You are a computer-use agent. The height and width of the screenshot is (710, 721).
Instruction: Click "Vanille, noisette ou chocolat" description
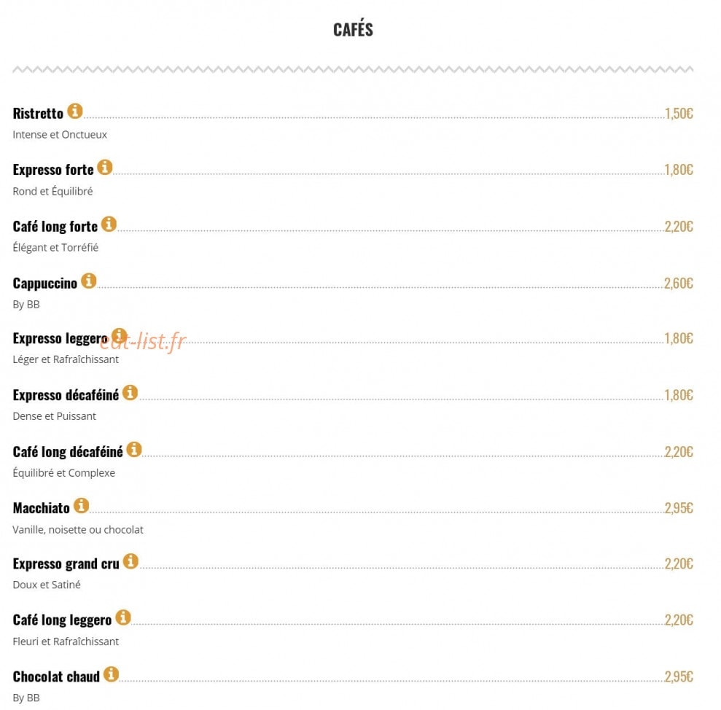78,530
